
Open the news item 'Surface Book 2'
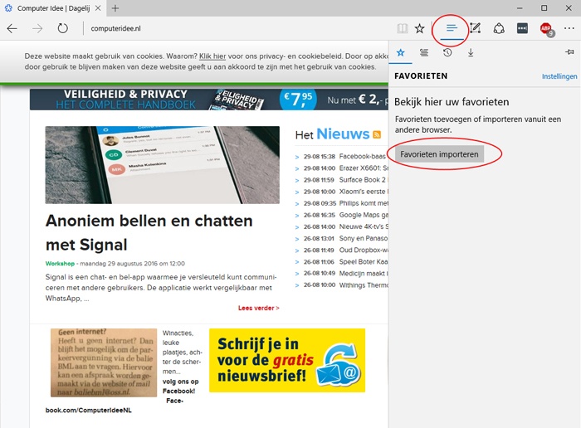click(x=362, y=180)
